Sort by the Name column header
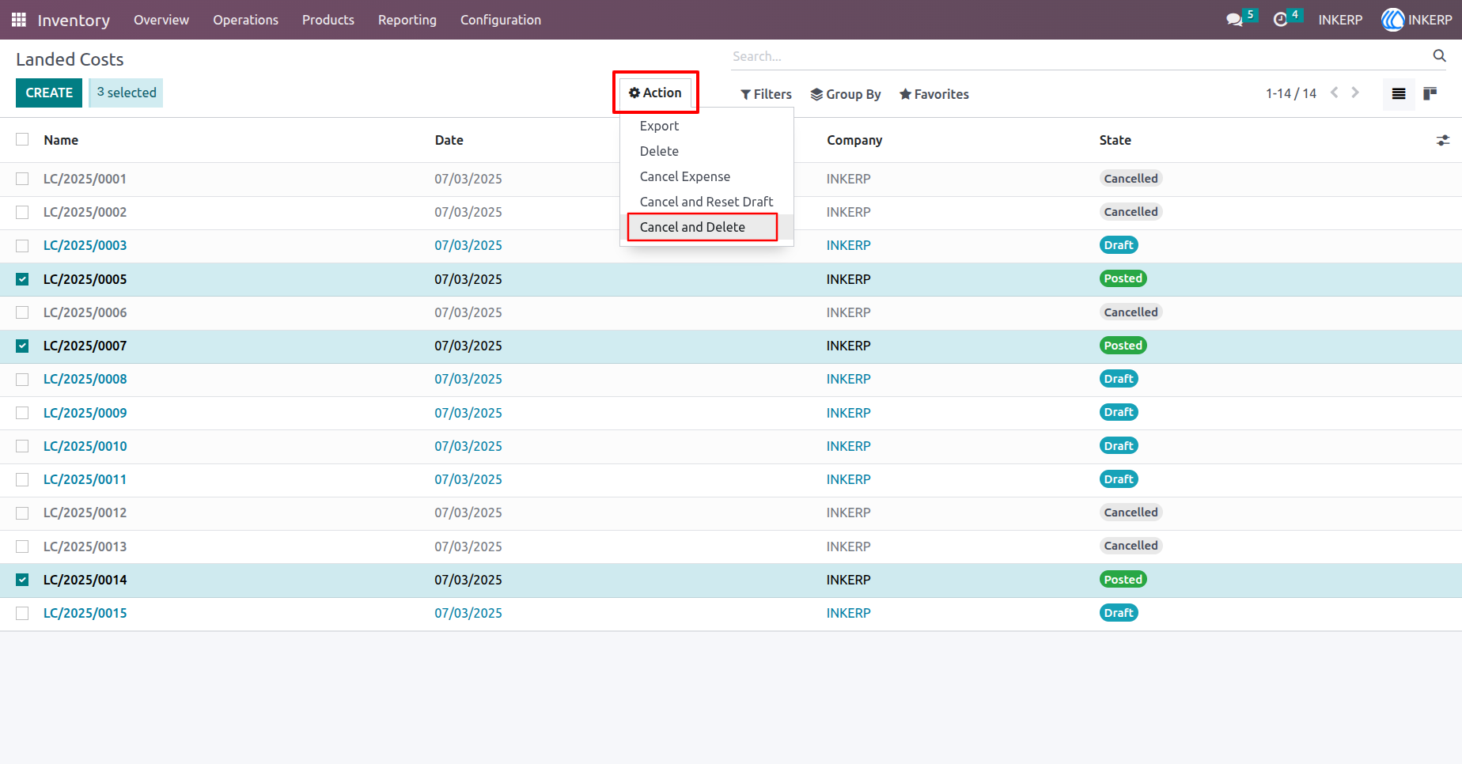 click(x=61, y=140)
